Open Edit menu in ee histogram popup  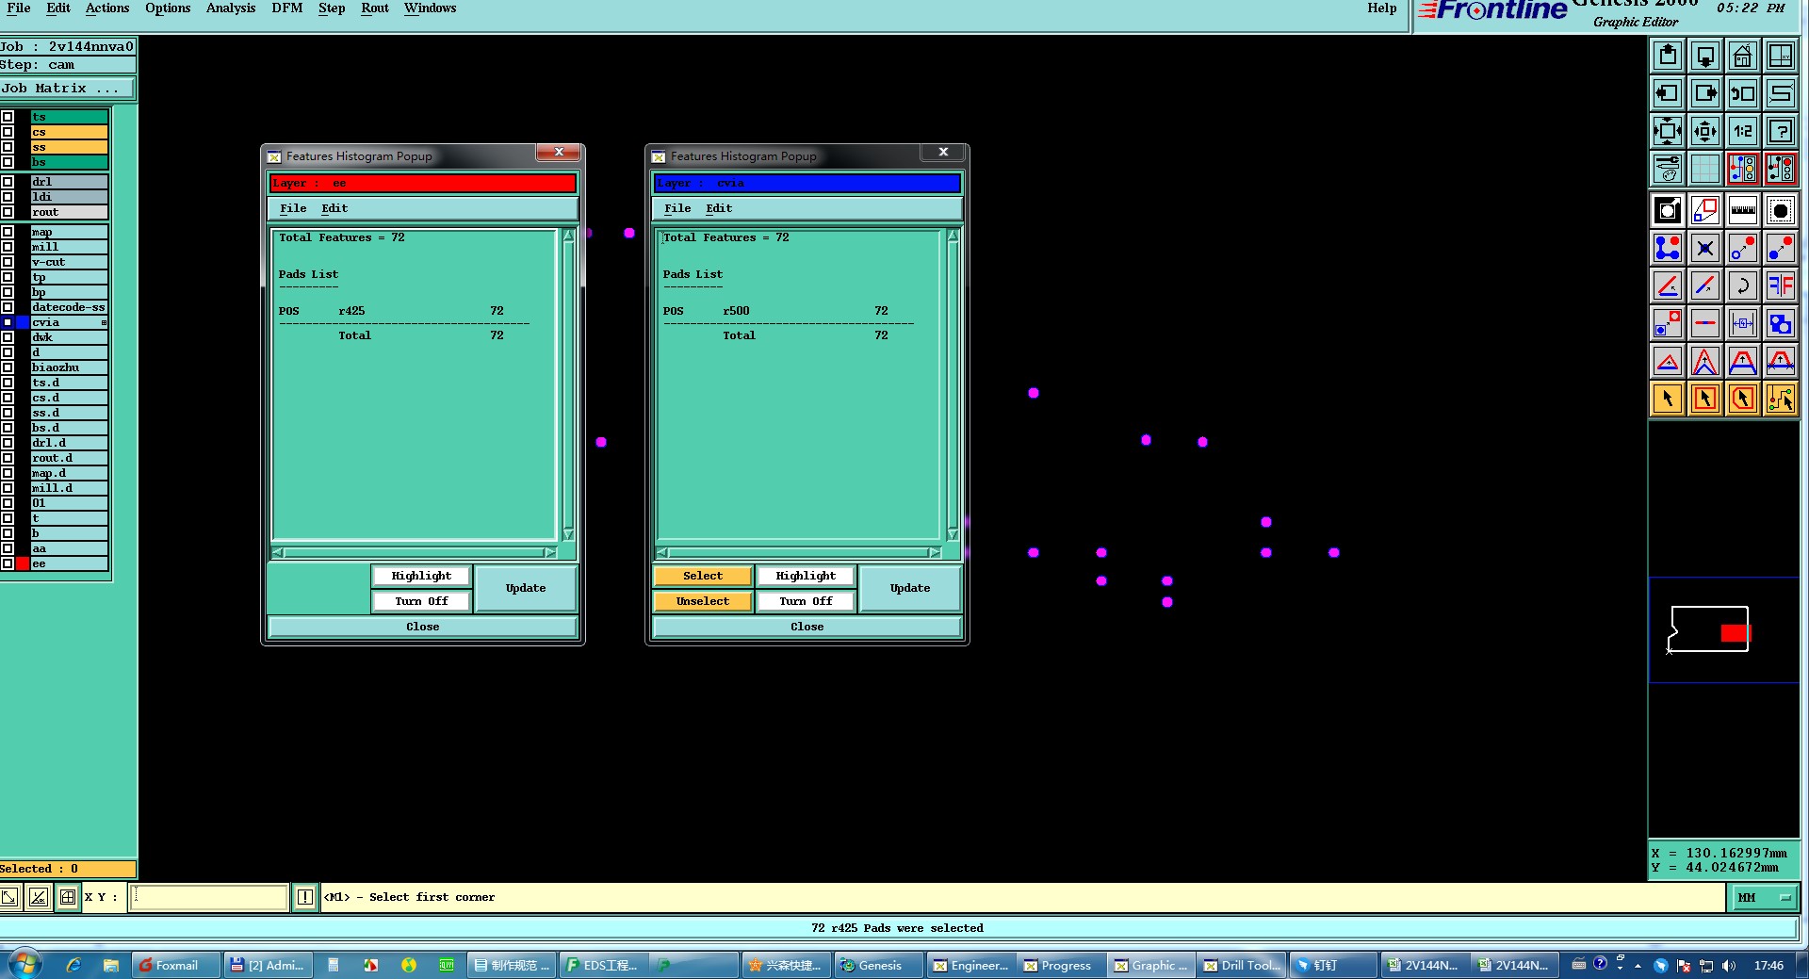click(x=334, y=208)
